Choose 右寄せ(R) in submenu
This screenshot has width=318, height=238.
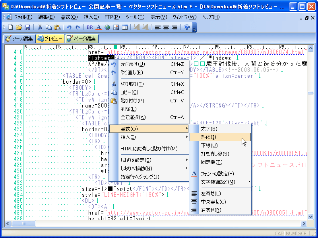(221, 210)
